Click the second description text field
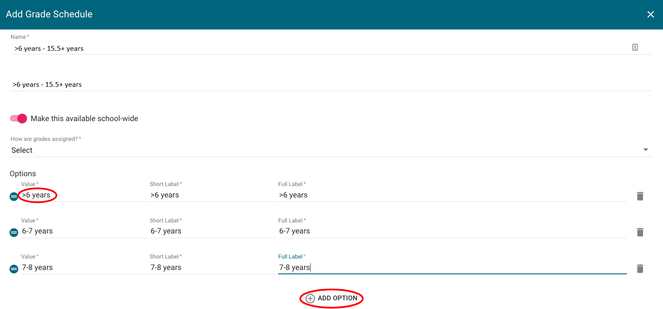Viewport: 663px width, 309px height. 322,85
